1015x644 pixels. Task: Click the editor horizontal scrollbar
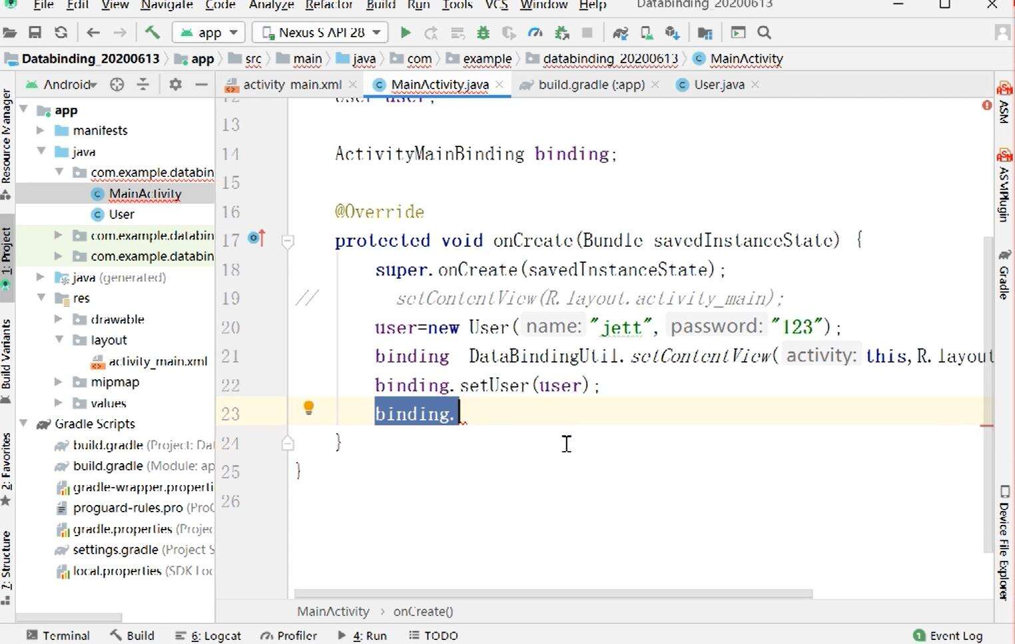tap(553, 593)
